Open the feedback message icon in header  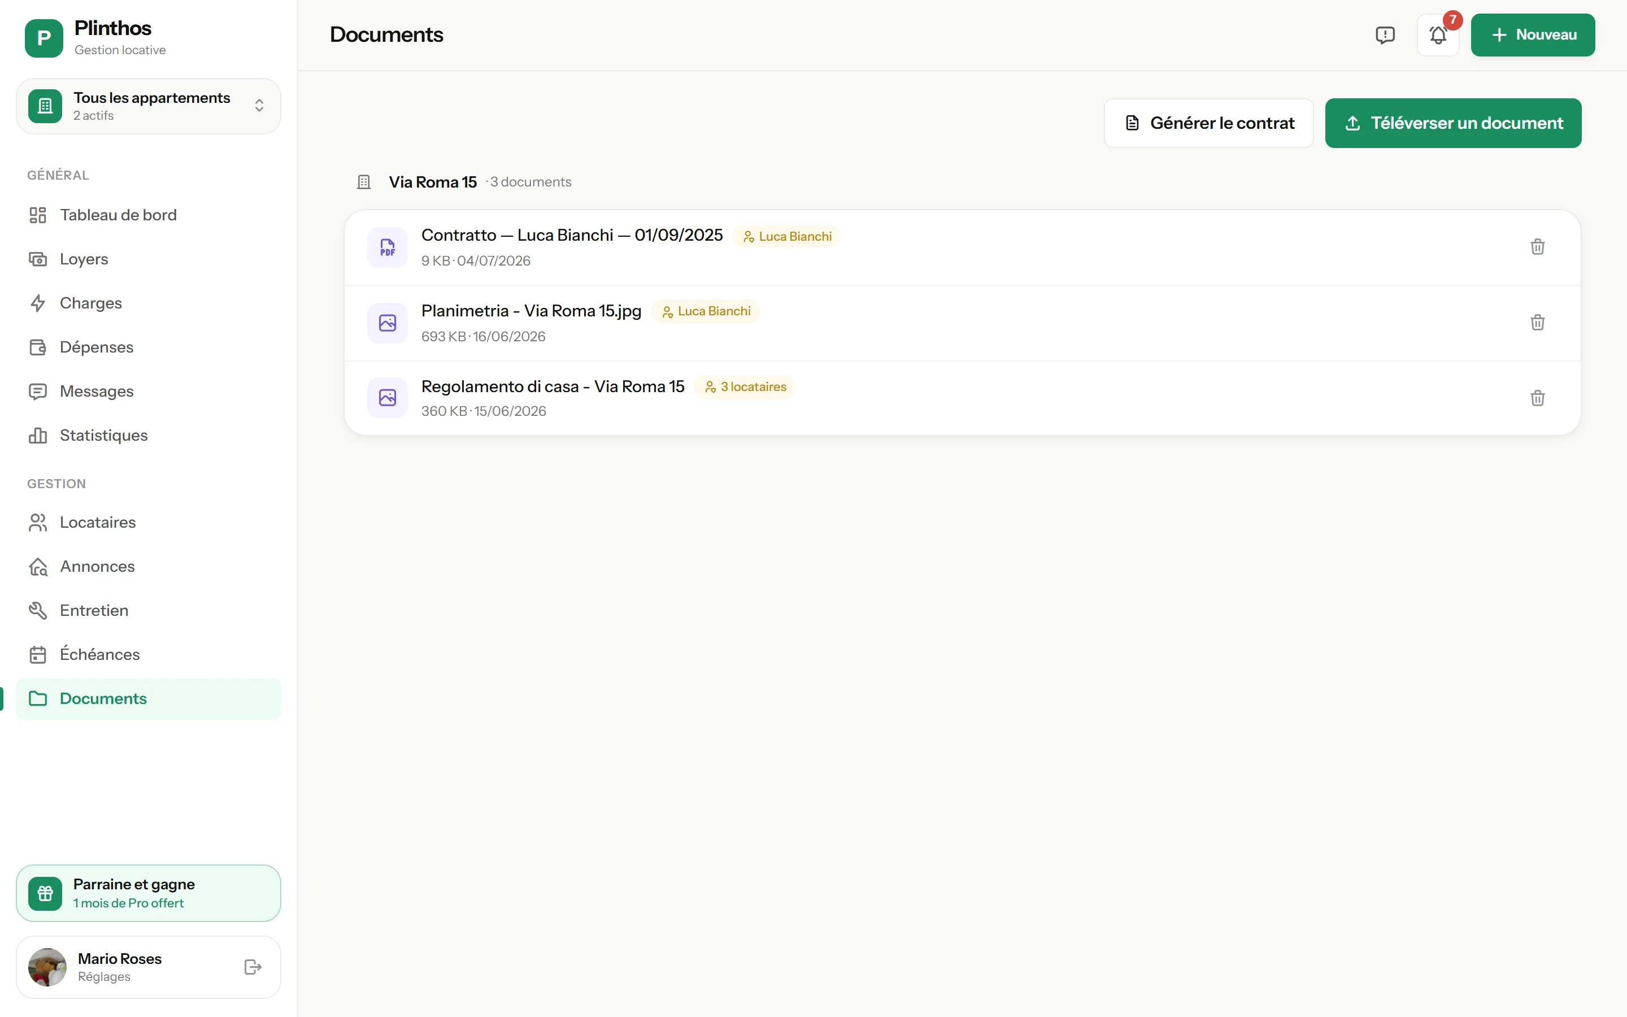(1385, 35)
